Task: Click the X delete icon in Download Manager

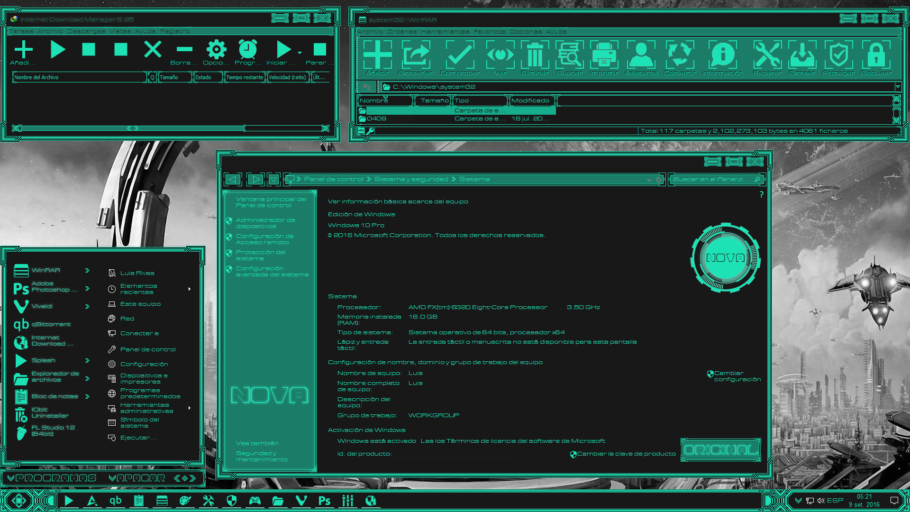Action: (x=153, y=49)
